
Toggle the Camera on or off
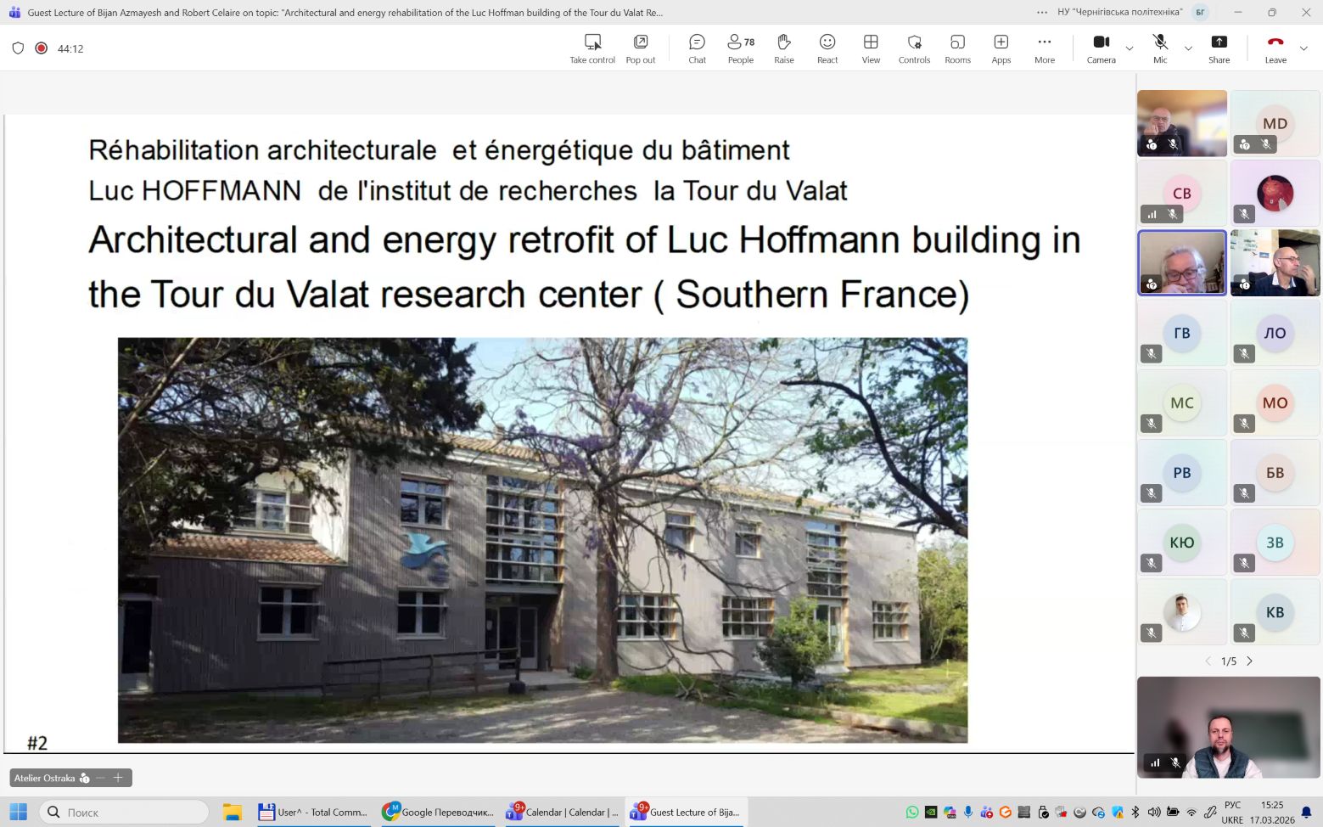click(x=1101, y=48)
